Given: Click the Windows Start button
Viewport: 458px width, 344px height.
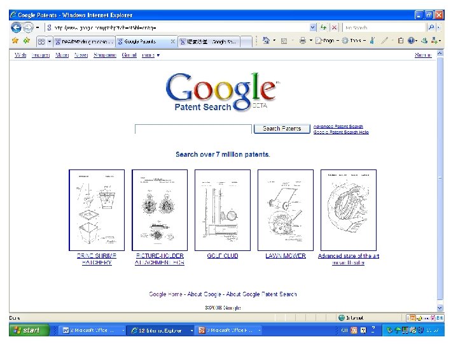Looking at the screenshot, I should pos(29,330).
